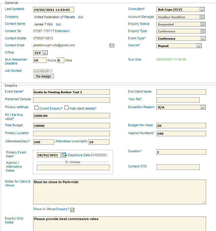
Task: Open the Enquiry Type dropdown
Action: coord(181,31)
